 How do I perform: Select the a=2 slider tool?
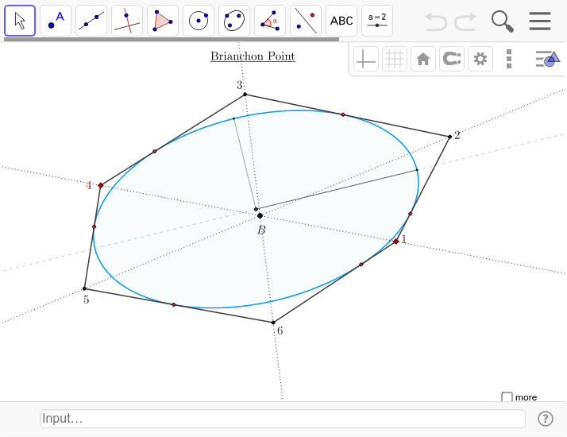click(377, 21)
